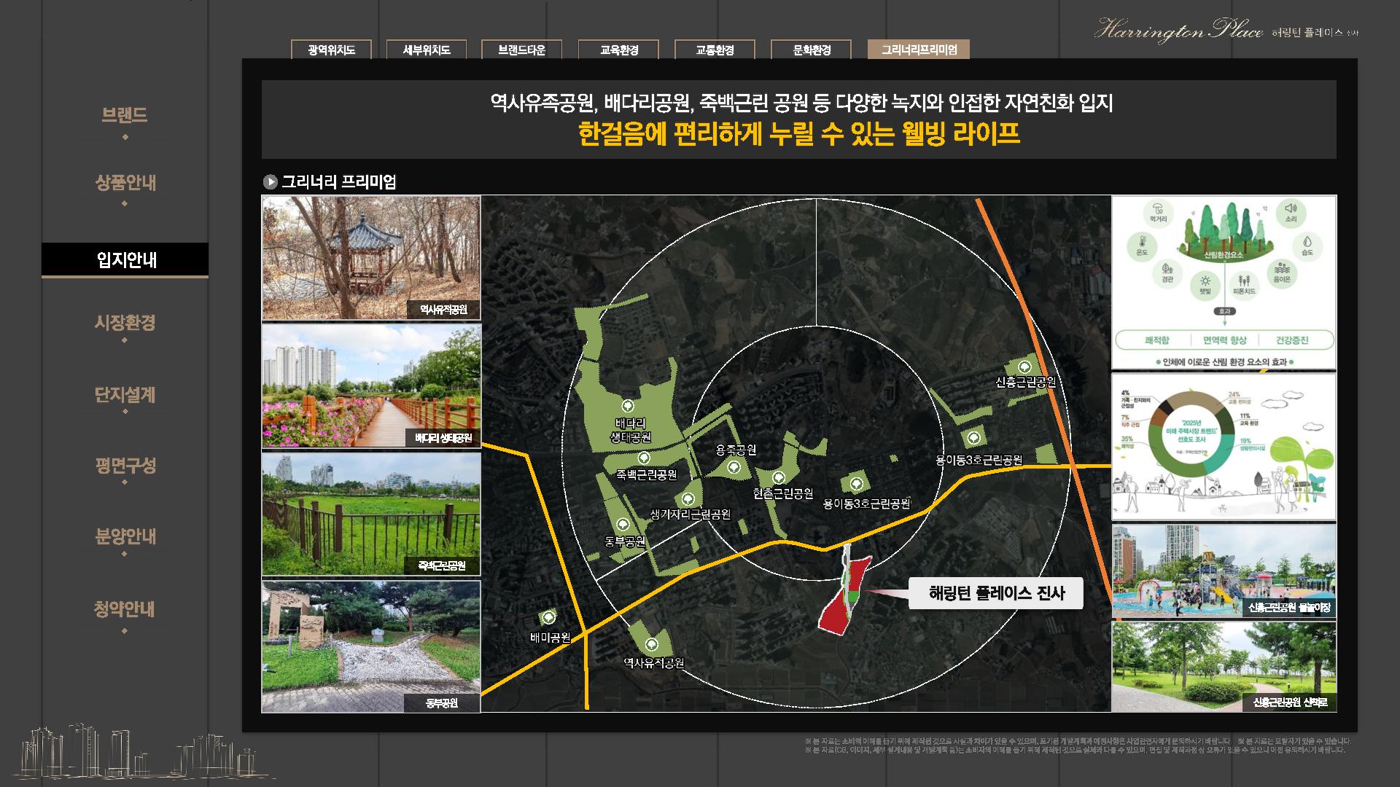1400x787 pixels.
Task: Click the lower 용이동3호근린공원 marker near 현촌근린공원
Action: click(x=856, y=483)
